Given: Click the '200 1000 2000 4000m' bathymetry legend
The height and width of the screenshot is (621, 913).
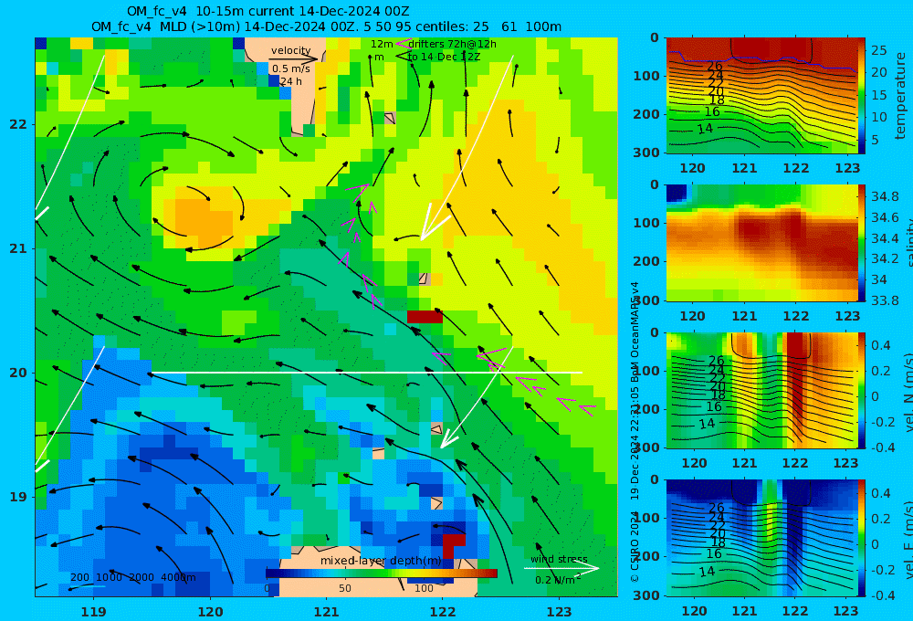Looking at the screenshot, I should click(x=132, y=577).
